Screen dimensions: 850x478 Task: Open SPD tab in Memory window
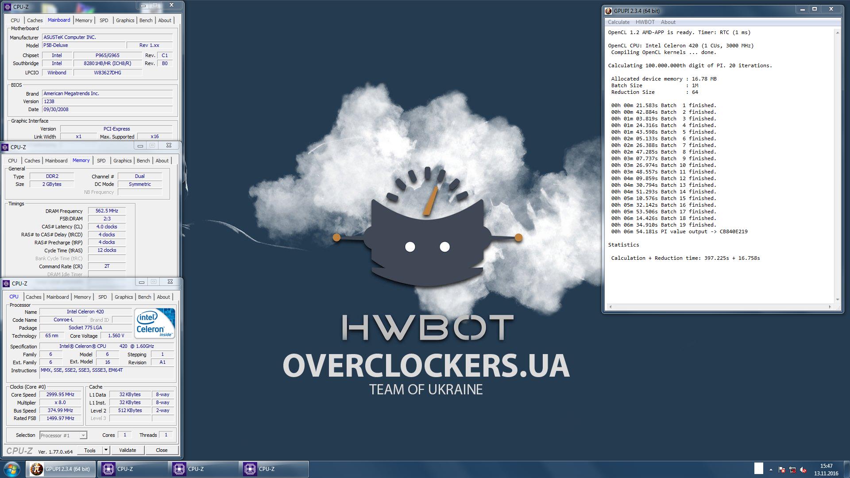click(101, 161)
